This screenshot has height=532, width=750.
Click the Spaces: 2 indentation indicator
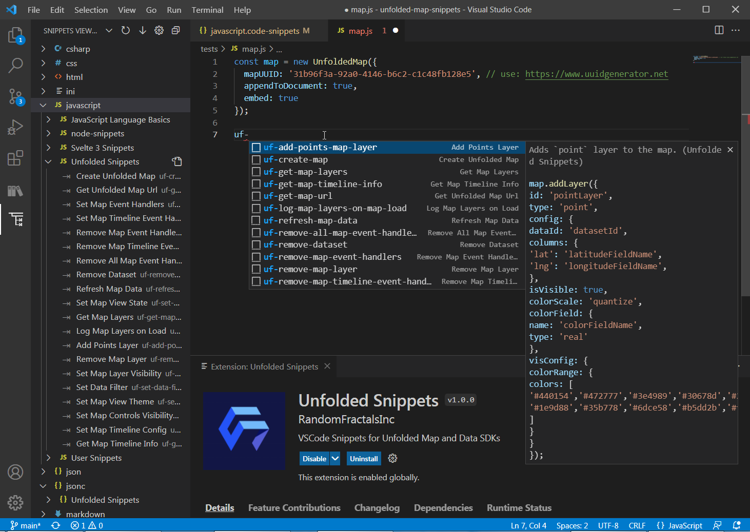[x=572, y=525]
